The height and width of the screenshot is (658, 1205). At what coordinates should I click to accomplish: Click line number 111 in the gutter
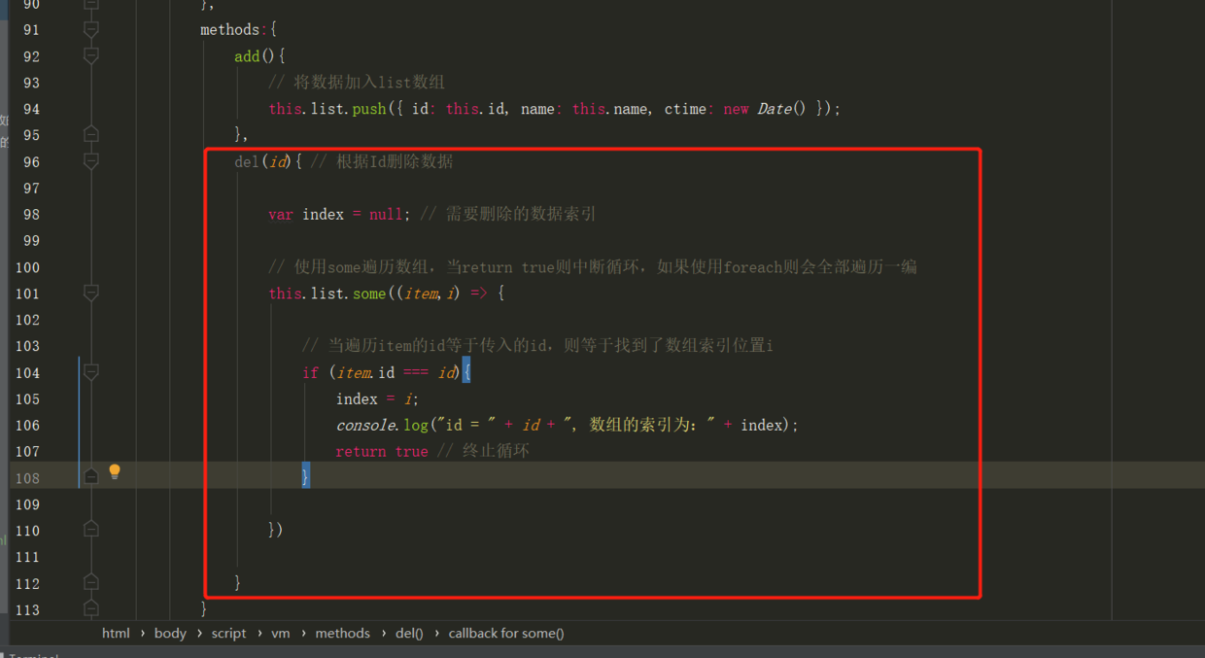point(28,557)
